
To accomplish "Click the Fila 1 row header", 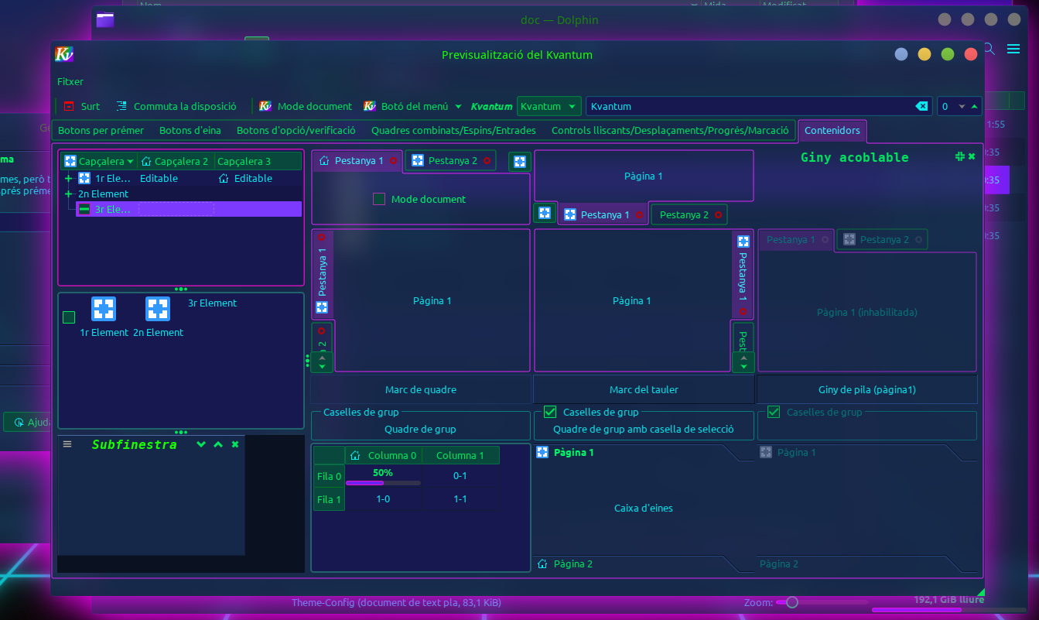I will 329,499.
